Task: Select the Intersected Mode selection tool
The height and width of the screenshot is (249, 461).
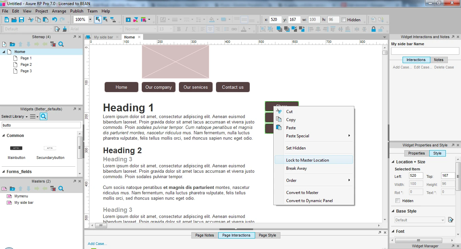Action: coord(98,20)
